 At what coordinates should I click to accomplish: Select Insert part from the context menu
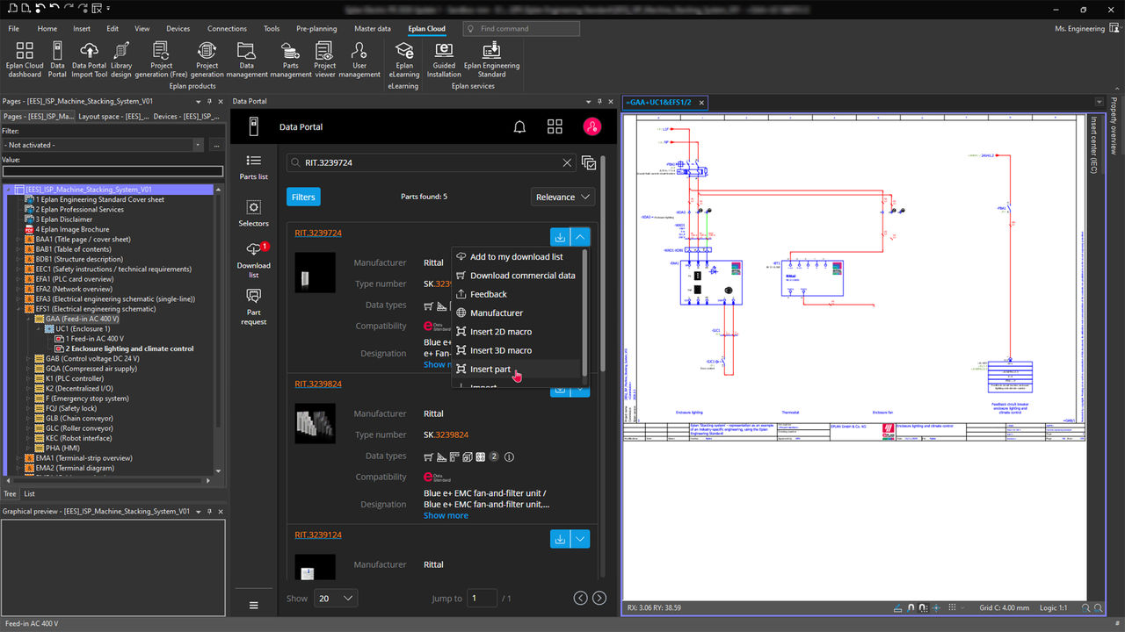pos(490,370)
